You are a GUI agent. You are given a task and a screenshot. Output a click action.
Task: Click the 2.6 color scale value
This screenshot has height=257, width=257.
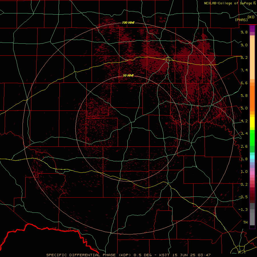tap(244, 146)
